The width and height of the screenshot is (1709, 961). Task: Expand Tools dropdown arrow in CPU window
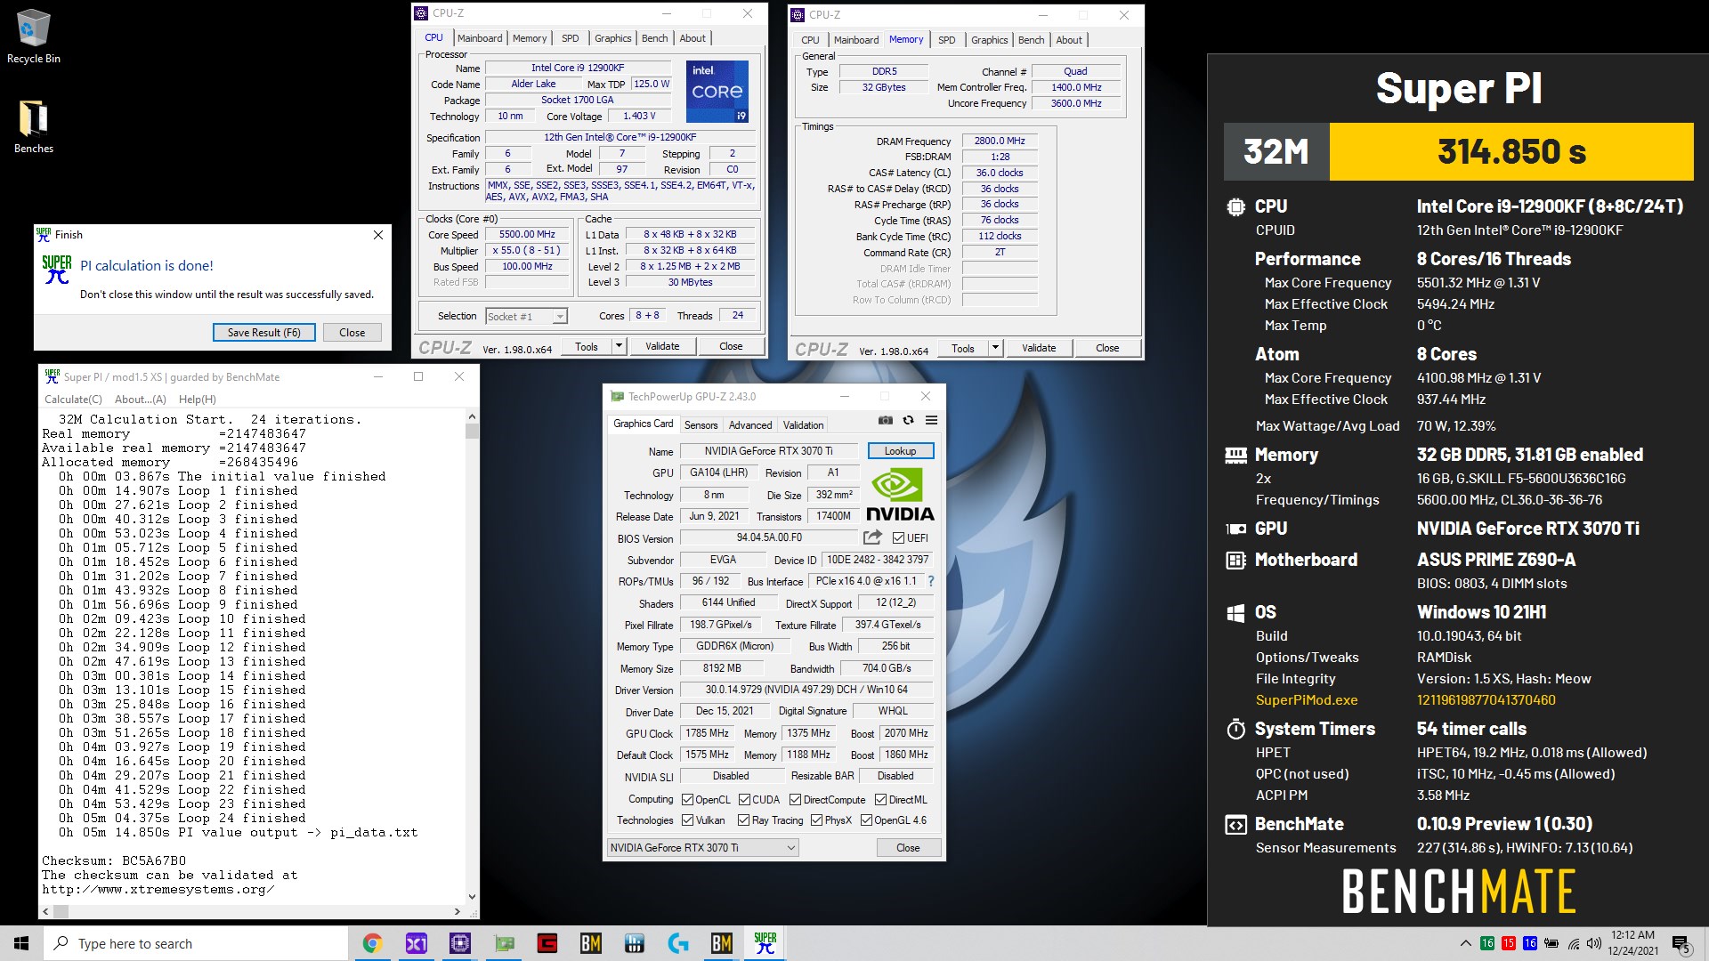(x=620, y=346)
